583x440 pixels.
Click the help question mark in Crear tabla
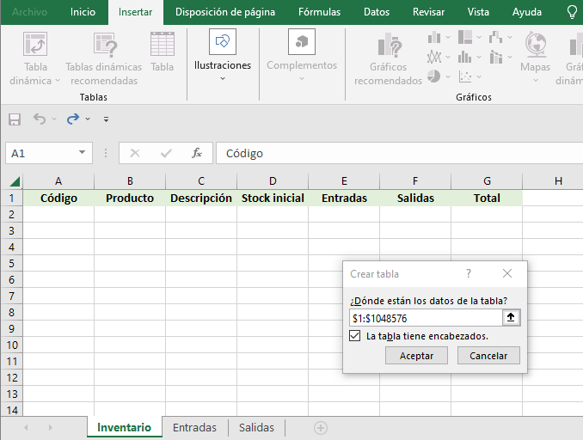469,273
